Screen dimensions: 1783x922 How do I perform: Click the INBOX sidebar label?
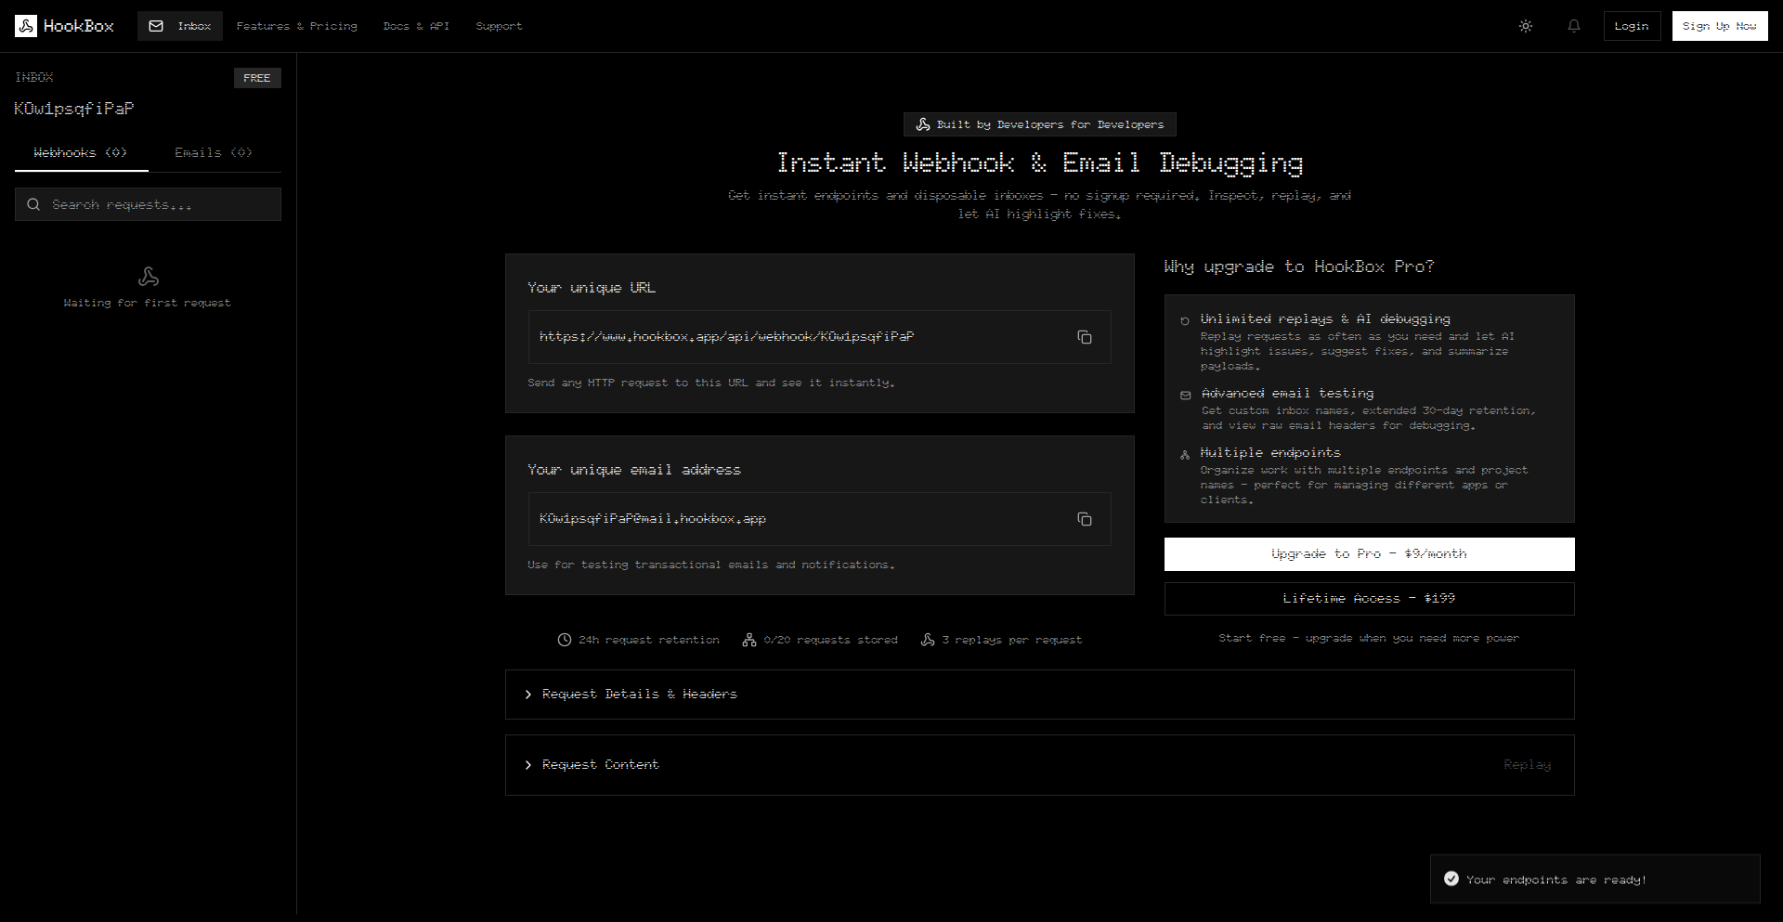[34, 77]
